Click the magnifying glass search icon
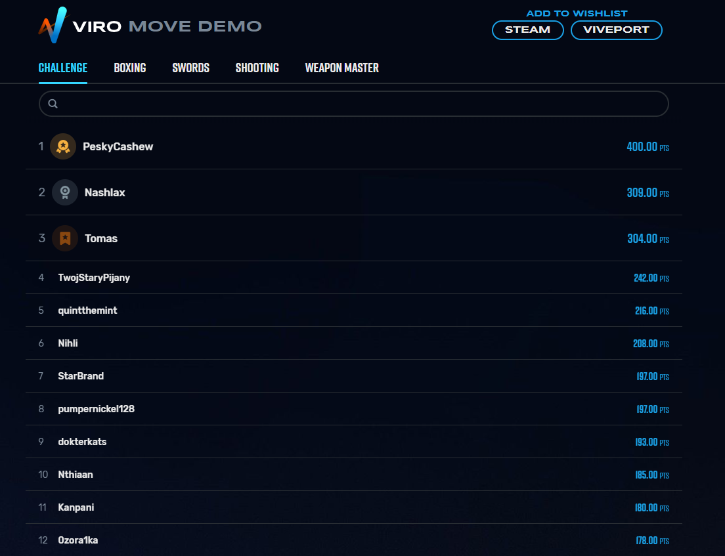The image size is (725, 556). click(x=53, y=104)
